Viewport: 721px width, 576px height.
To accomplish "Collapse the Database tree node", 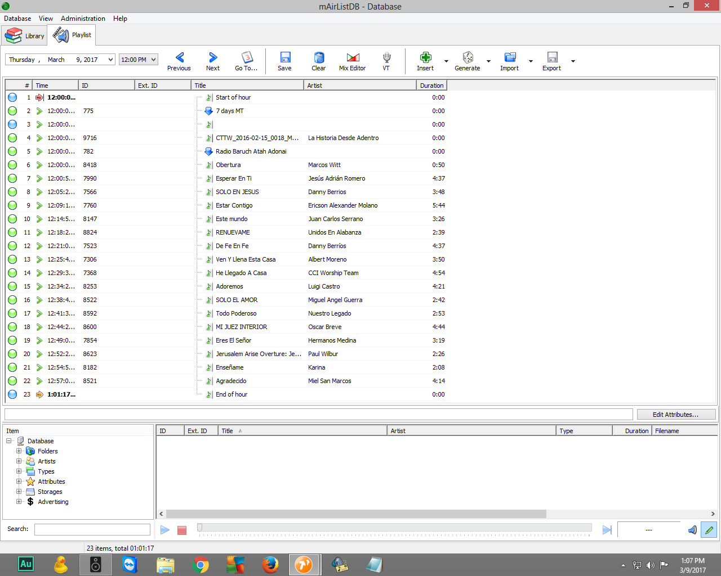I will tap(9, 441).
